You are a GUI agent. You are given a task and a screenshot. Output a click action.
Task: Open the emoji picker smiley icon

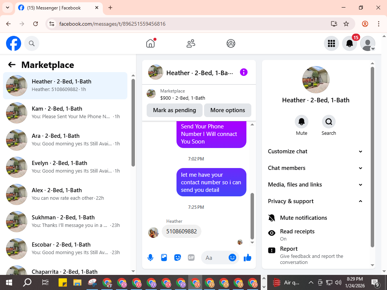tap(232, 258)
